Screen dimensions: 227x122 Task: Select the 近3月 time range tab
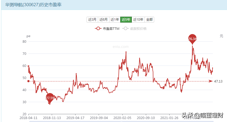click(92, 20)
